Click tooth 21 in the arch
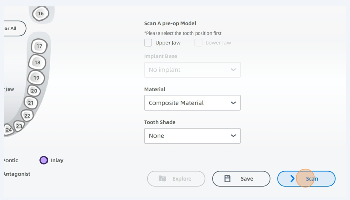The width and height of the screenshot is (350, 200). (x=31, y=103)
